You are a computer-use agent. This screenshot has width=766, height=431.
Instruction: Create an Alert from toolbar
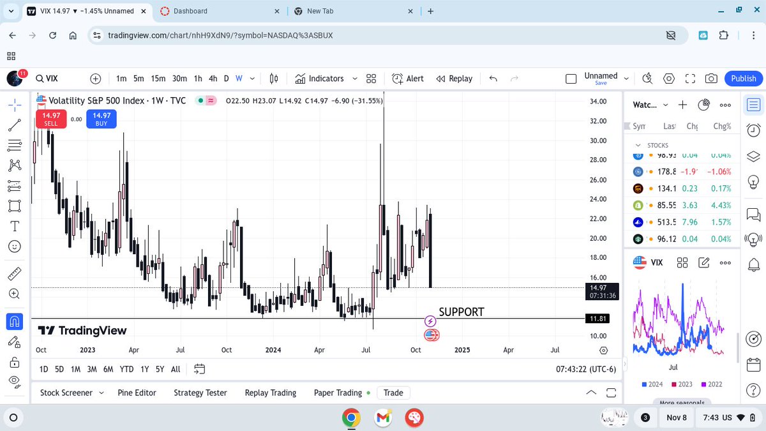[408, 79]
